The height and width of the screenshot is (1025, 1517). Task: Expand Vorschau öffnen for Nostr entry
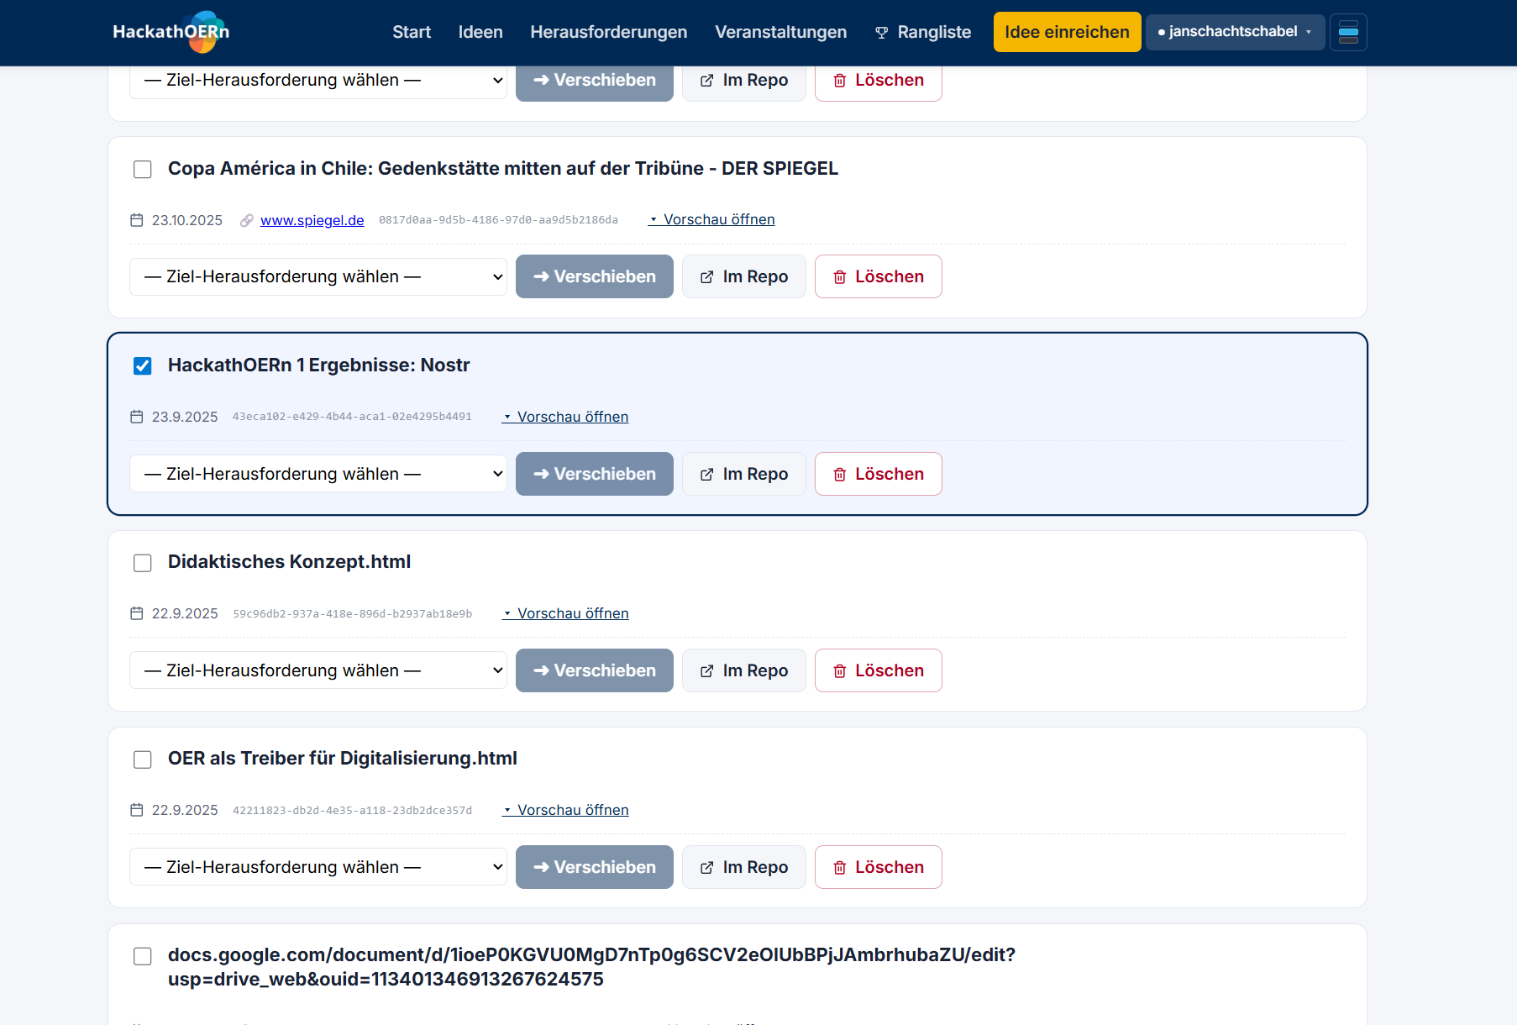(x=565, y=417)
